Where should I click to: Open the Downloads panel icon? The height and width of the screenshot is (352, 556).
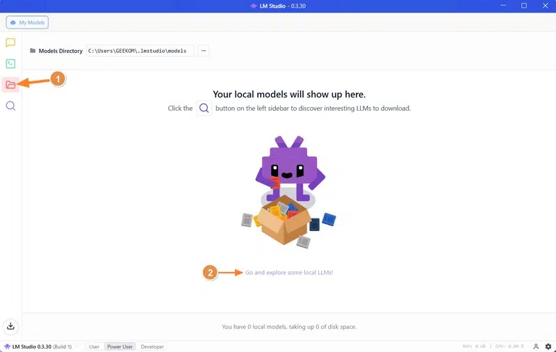[x=10, y=326]
